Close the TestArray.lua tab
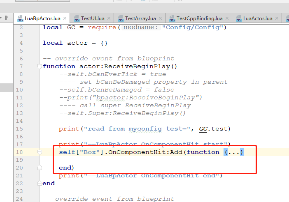289x202 pixels. [161, 18]
